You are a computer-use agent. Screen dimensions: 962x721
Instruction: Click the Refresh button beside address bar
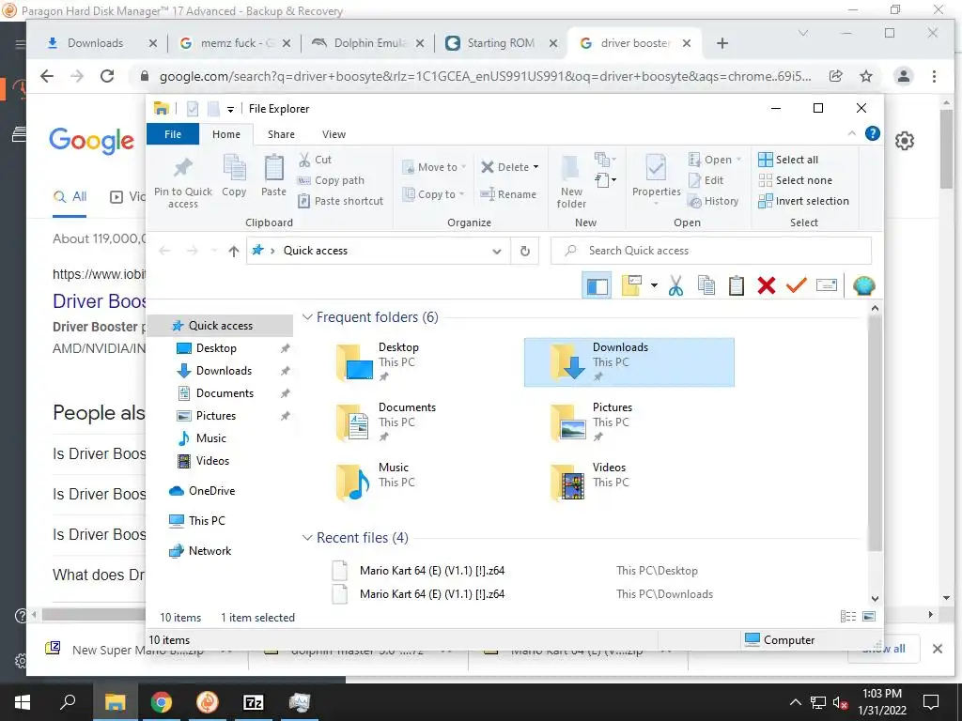click(524, 251)
